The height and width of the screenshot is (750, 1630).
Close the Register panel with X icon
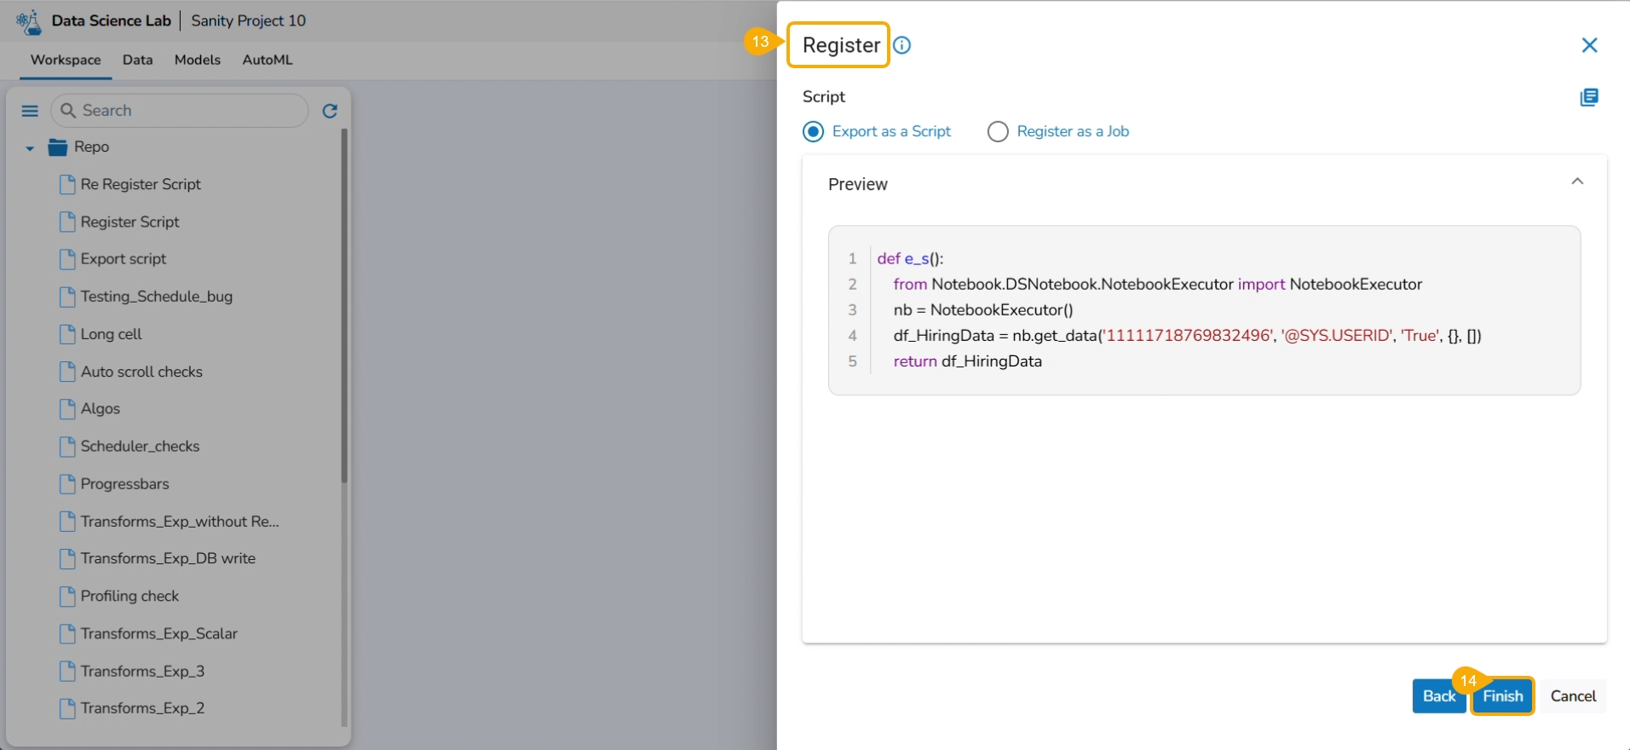coord(1589,45)
